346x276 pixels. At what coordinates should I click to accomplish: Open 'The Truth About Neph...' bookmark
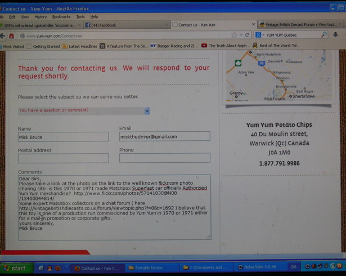225,46
